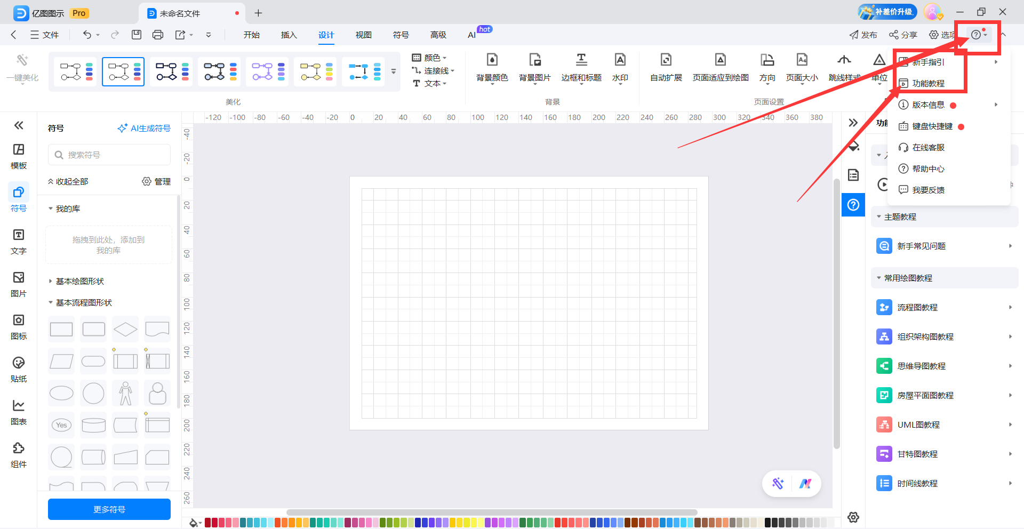Screen dimensions: 1024x529
Task: Open the 思维导图教程 tutorial entry
Action: tap(945, 366)
